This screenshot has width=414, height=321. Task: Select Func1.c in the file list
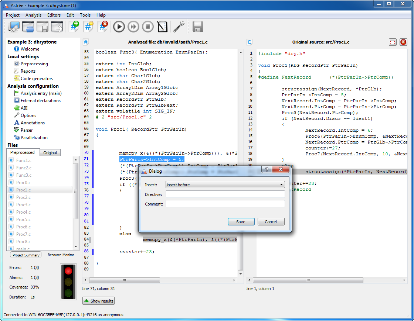coord(40,160)
